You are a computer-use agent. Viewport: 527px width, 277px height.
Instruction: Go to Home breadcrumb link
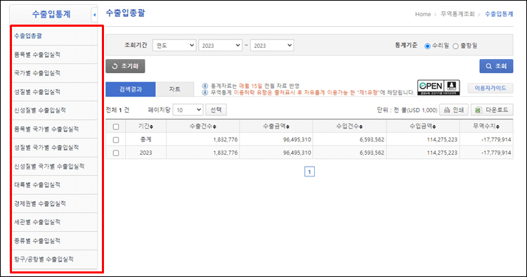click(423, 14)
